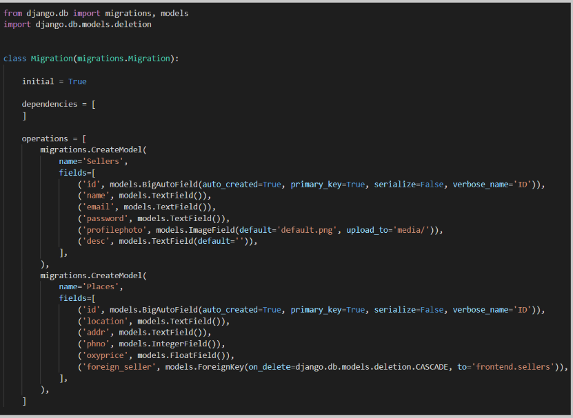573x418 pixels.
Task: Click the 'password' TextField line
Action: (x=154, y=219)
